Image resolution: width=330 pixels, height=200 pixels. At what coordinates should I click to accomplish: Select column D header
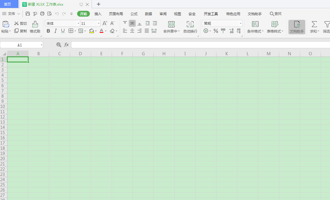click(81, 54)
